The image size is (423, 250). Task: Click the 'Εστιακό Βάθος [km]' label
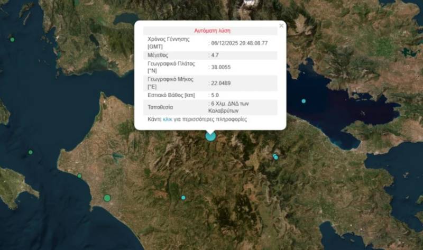point(171,96)
